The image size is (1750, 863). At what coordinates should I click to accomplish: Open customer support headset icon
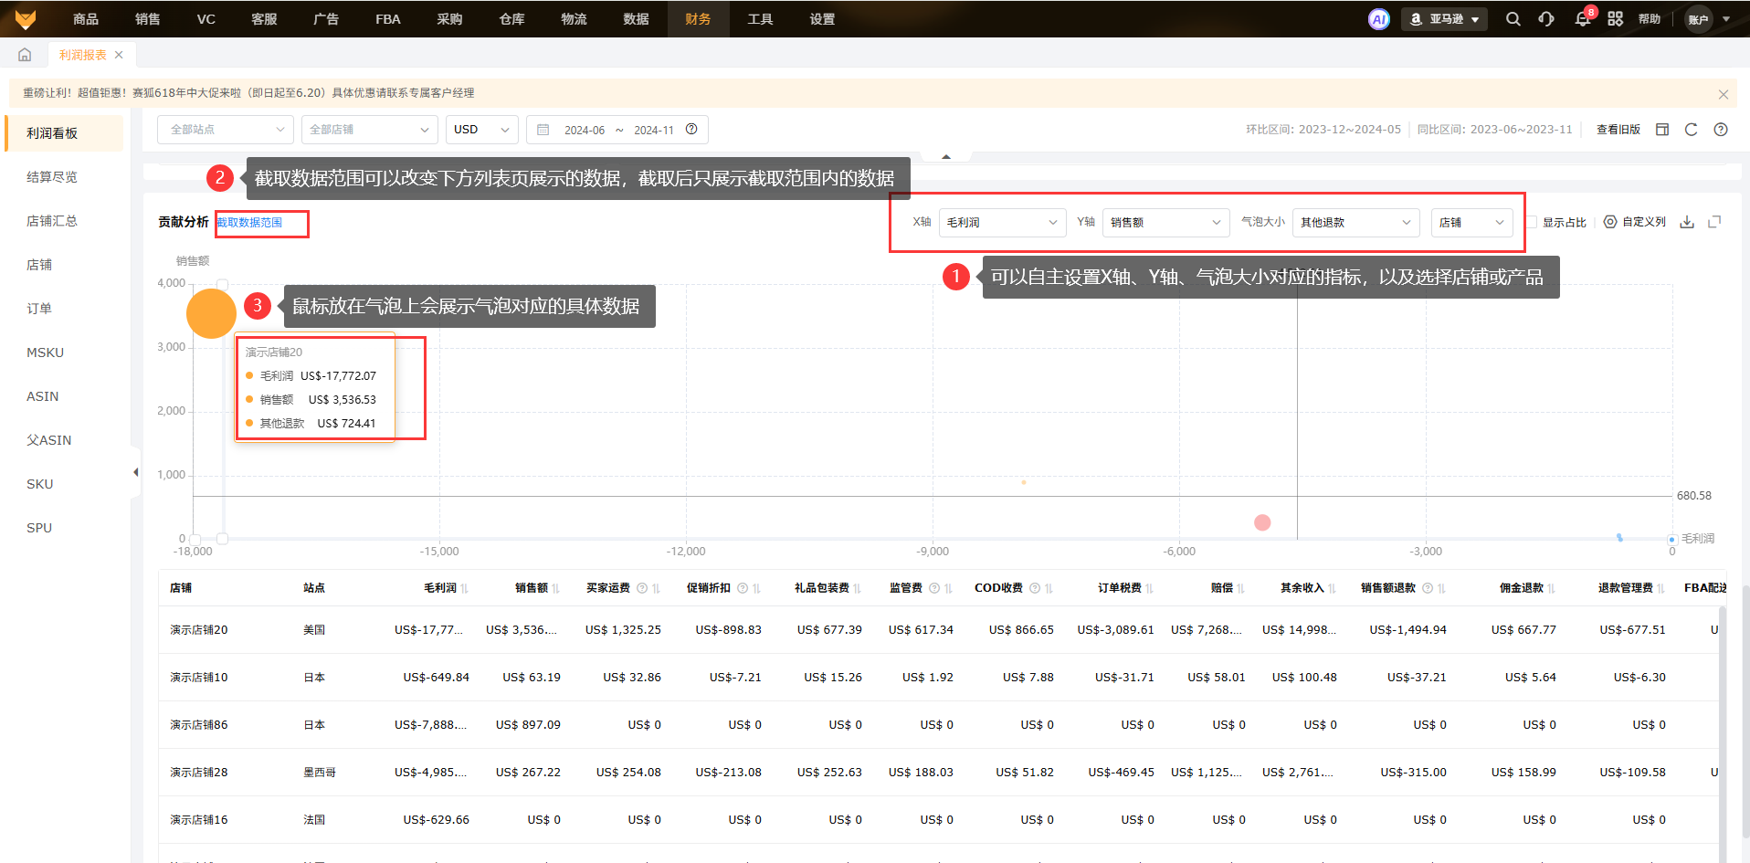(x=1546, y=19)
